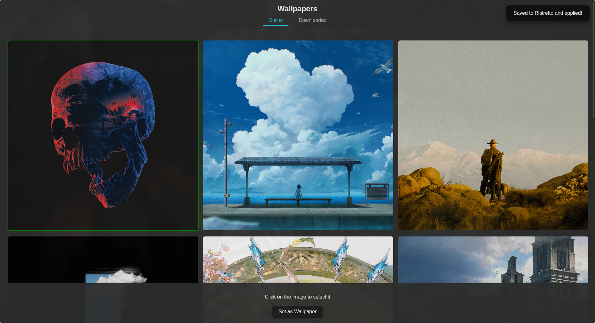
Task: Apply the currently selected wallpaper
Action: coord(297,312)
